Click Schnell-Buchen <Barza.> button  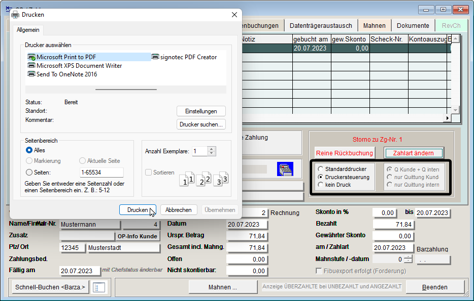point(50,287)
